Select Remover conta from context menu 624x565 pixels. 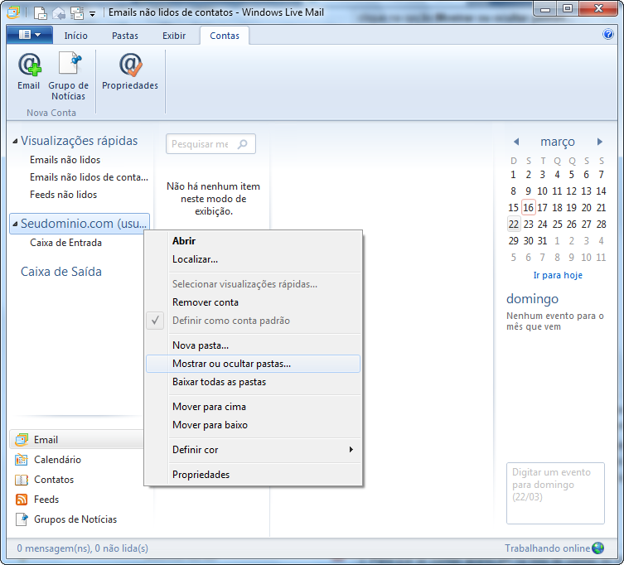click(253, 302)
